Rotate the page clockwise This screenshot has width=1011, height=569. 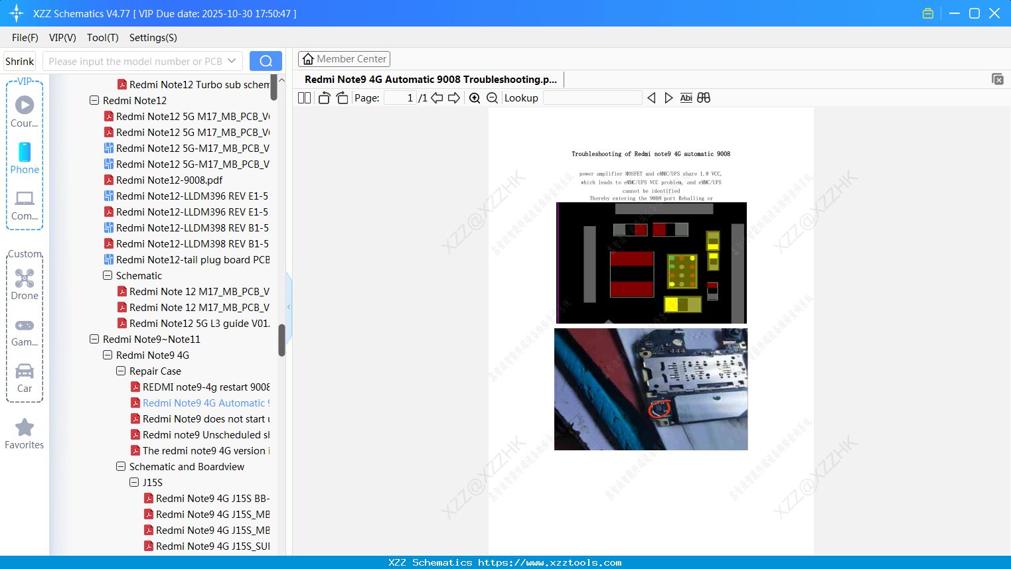[x=342, y=97]
